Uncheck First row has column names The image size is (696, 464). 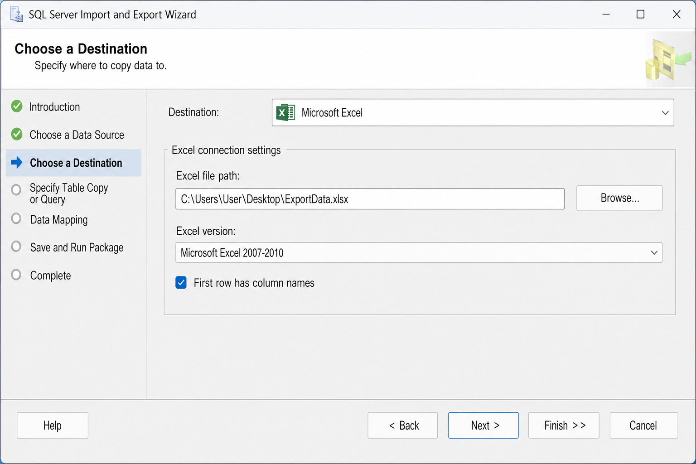181,283
